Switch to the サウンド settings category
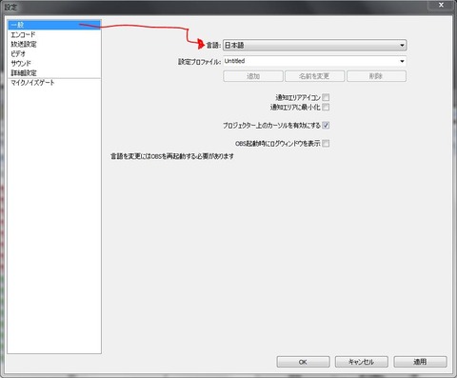457x378 pixels. 54,63
